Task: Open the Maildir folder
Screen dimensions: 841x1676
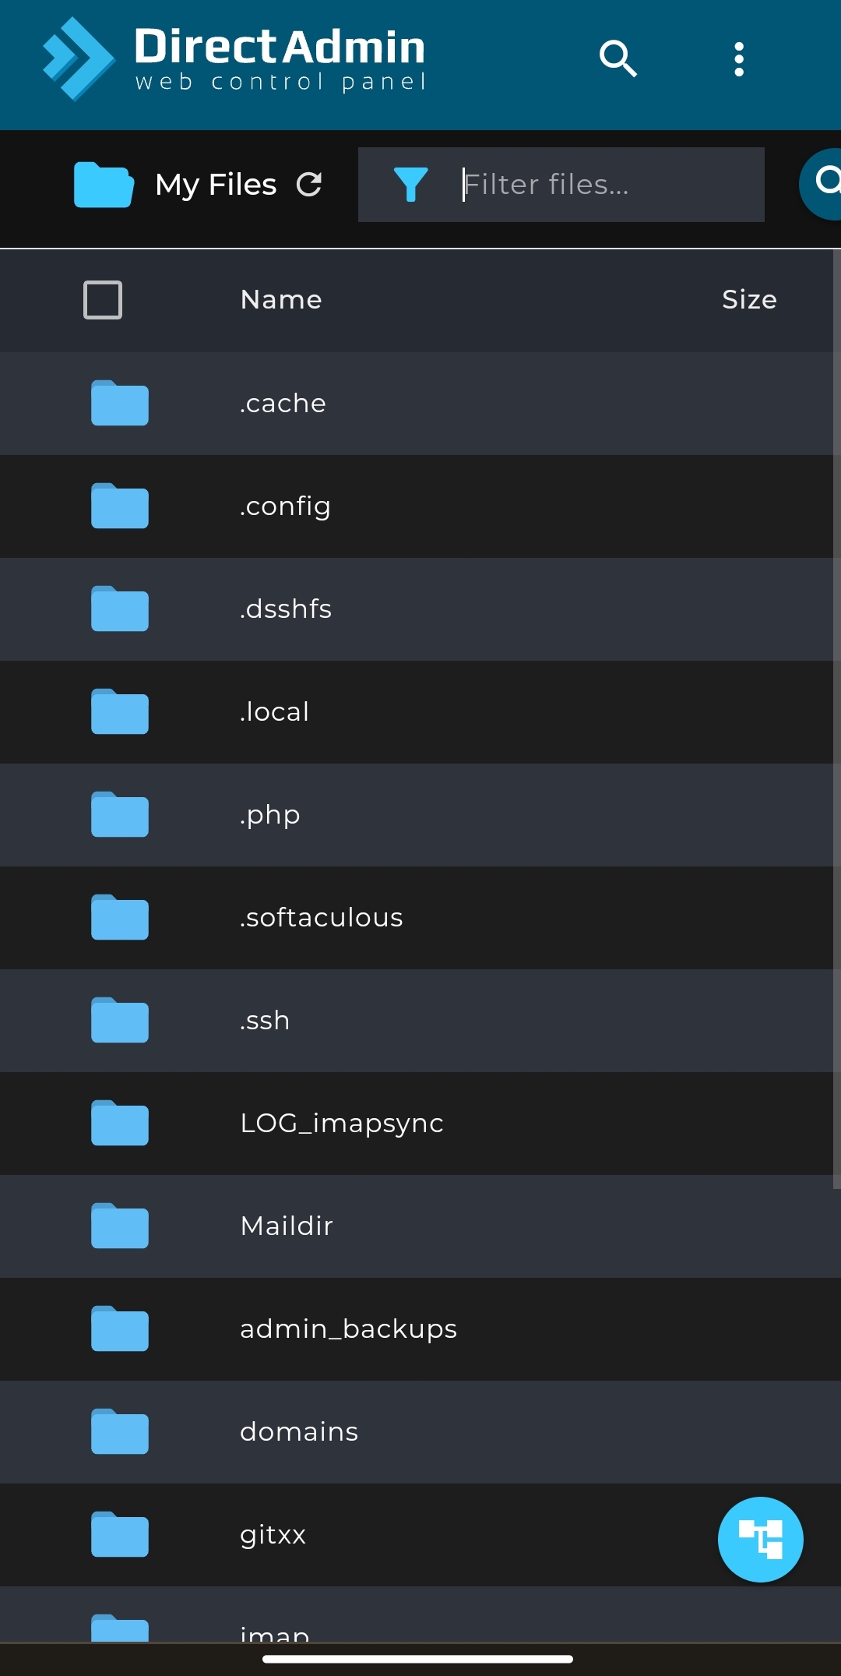Action: pos(287,1226)
